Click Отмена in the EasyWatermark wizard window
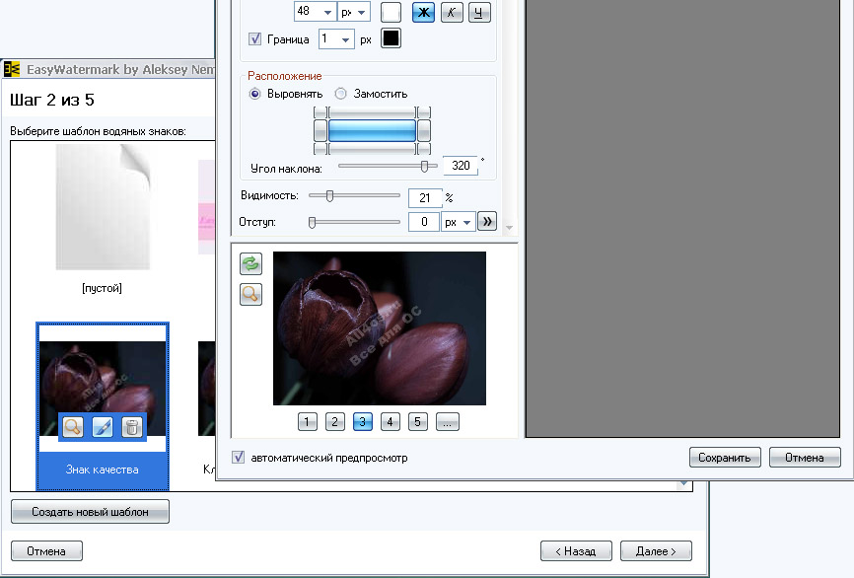This screenshot has height=578, width=854. 46,550
